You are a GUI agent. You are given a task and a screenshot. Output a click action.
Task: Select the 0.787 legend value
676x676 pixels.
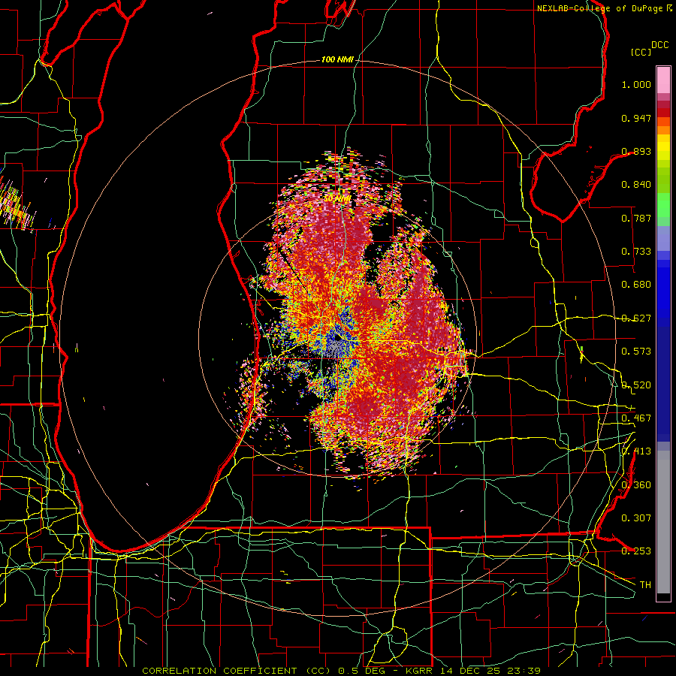(x=636, y=218)
